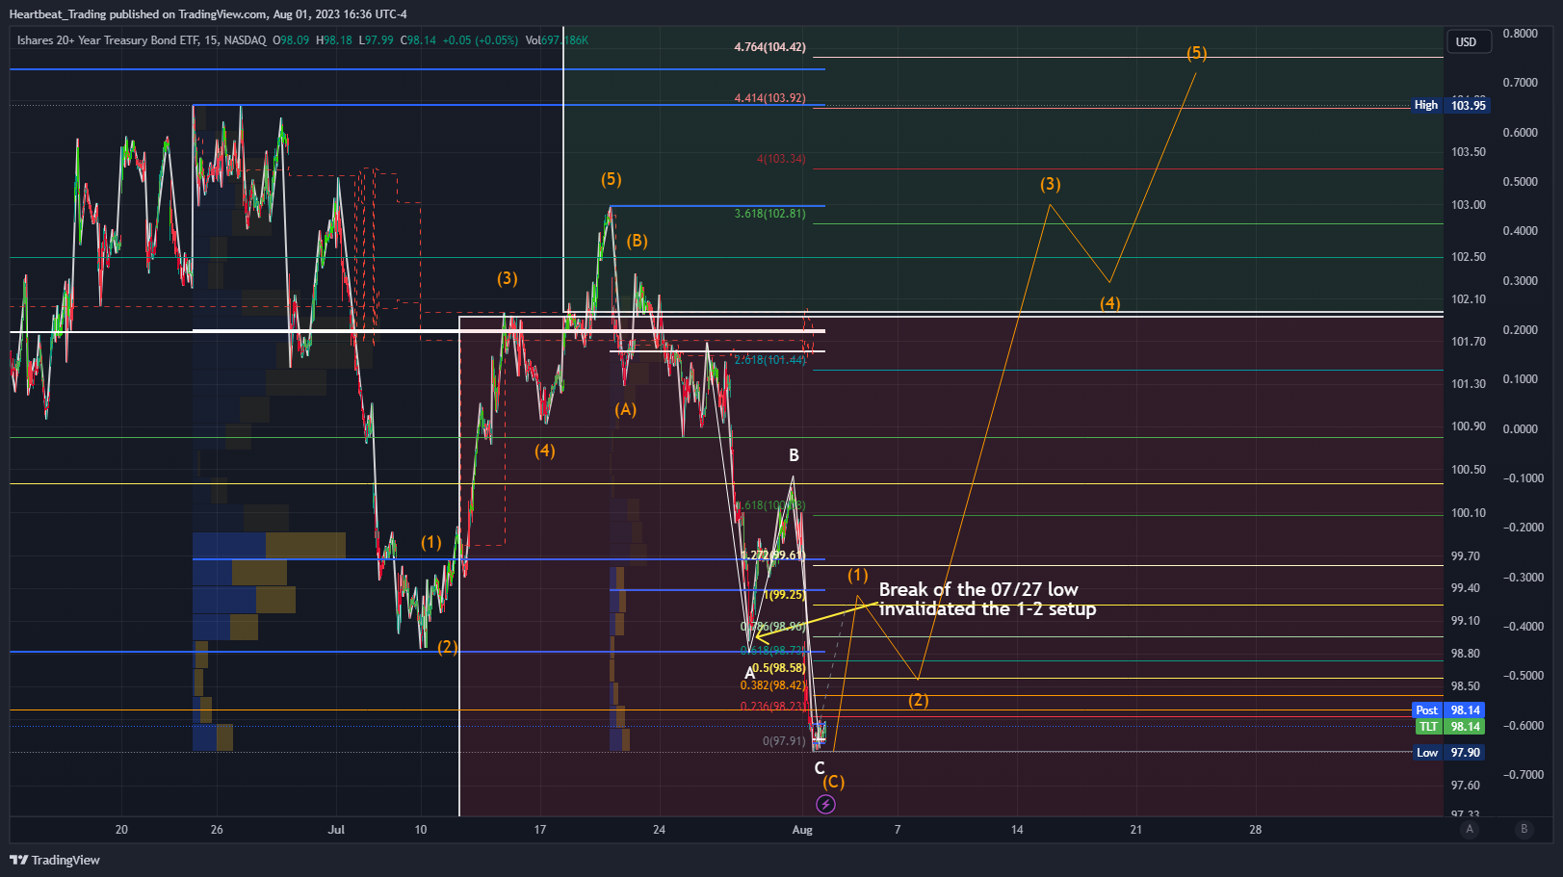
Task: Select the projected wave (1) label near 99.40
Action: pos(857,575)
